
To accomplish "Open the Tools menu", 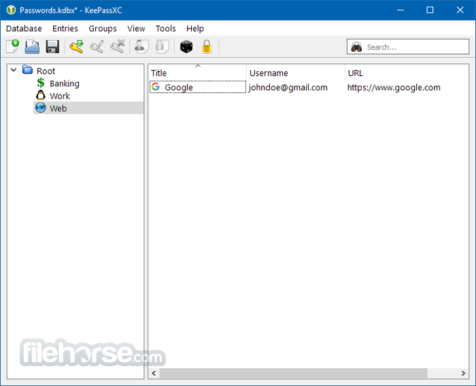I will pyautogui.click(x=165, y=29).
